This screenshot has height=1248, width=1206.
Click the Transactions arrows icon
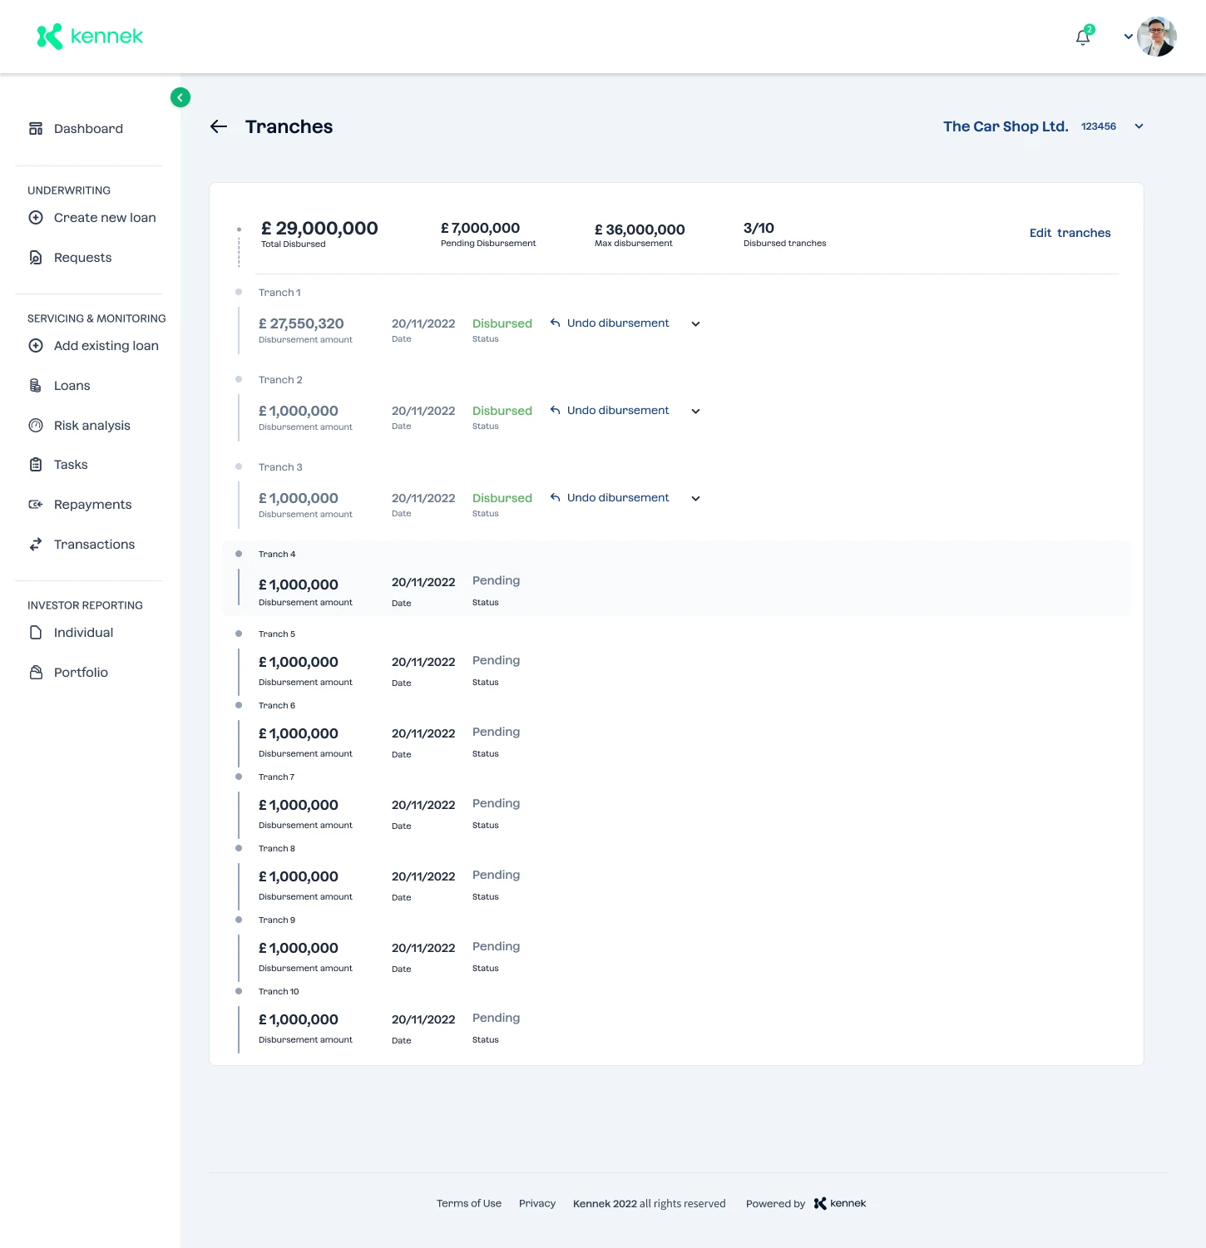point(36,545)
